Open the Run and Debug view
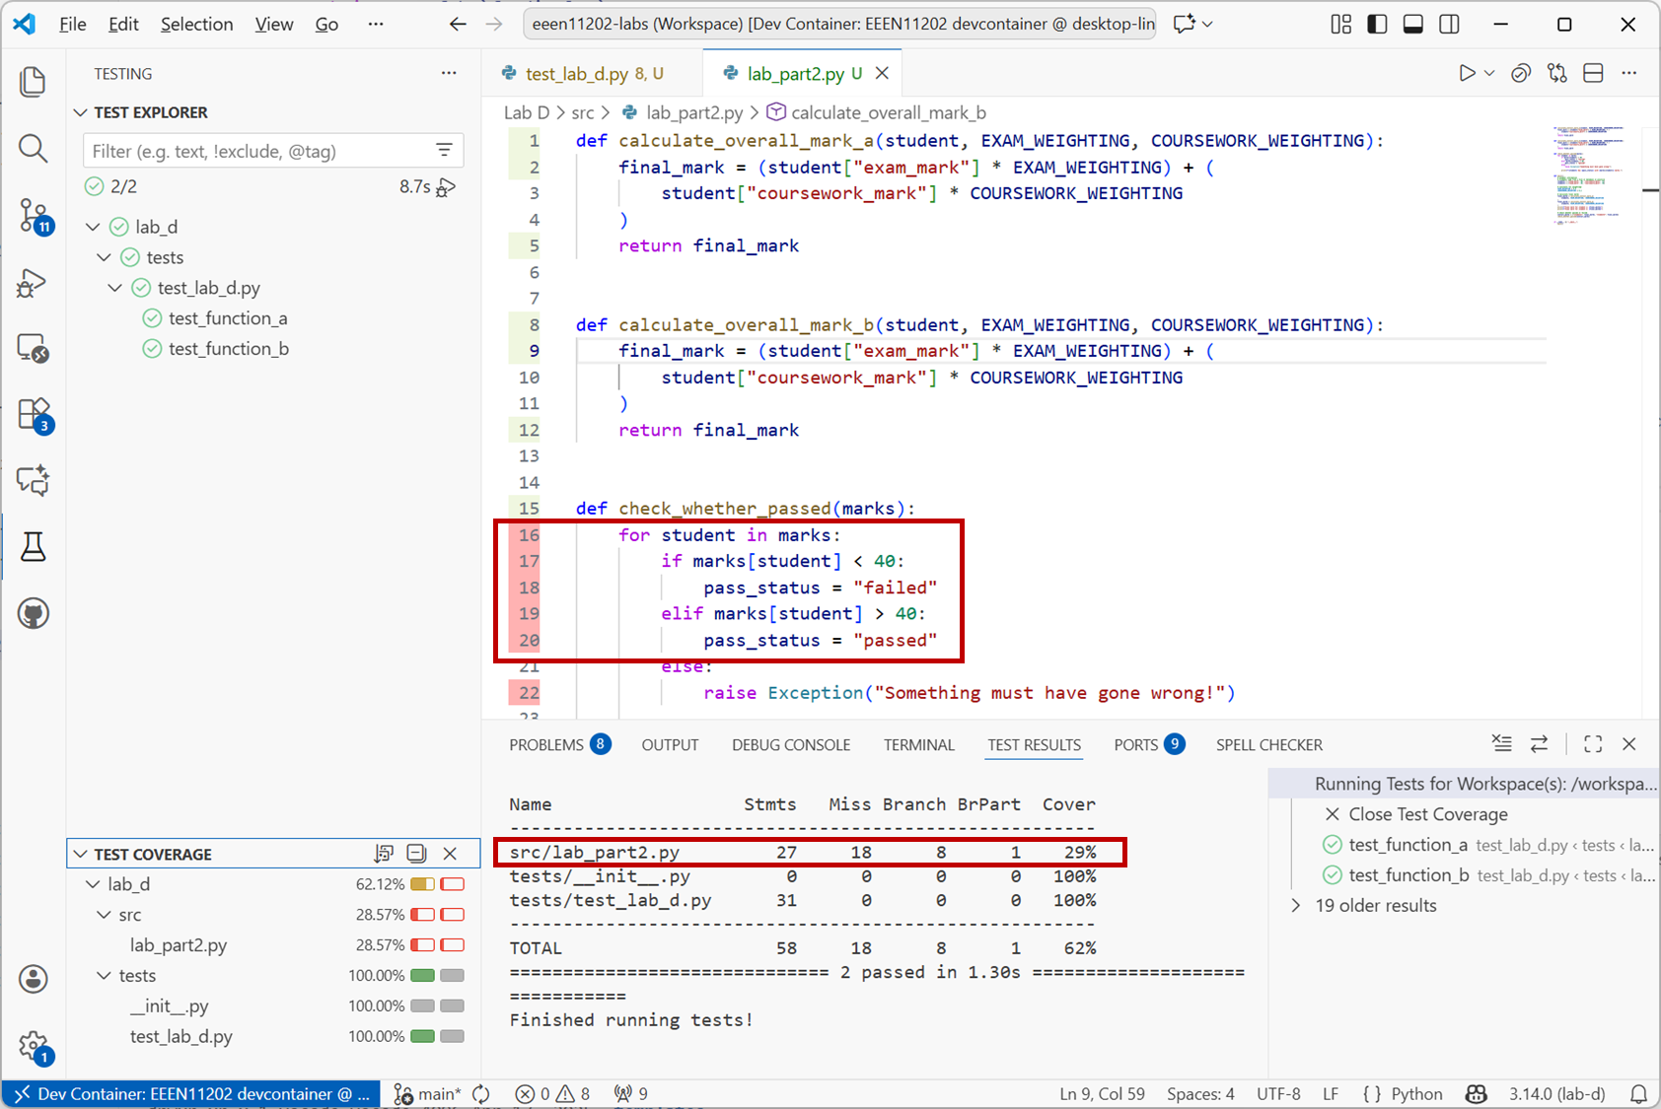This screenshot has width=1661, height=1109. tap(33, 283)
